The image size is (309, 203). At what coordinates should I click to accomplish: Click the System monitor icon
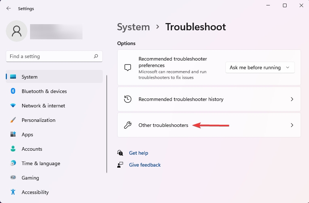[x=13, y=76]
